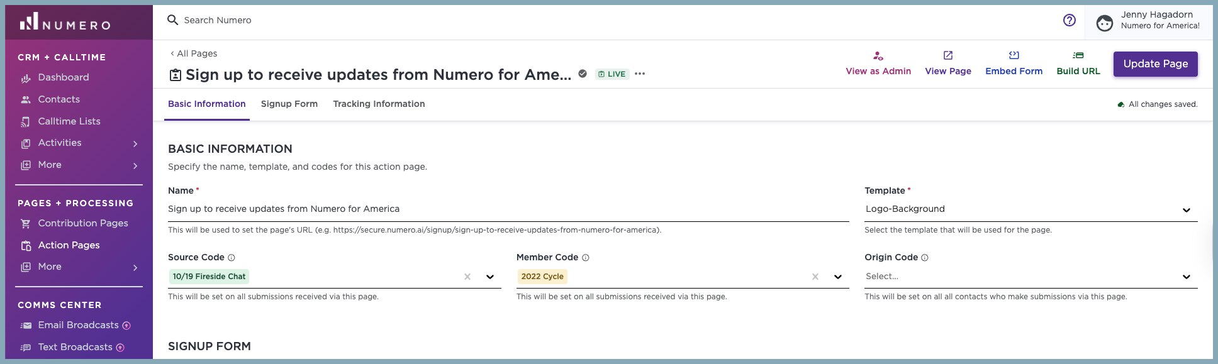Click the Email Broadcasts envelope icon
Image resolution: width=1218 pixels, height=364 pixels.
26,326
